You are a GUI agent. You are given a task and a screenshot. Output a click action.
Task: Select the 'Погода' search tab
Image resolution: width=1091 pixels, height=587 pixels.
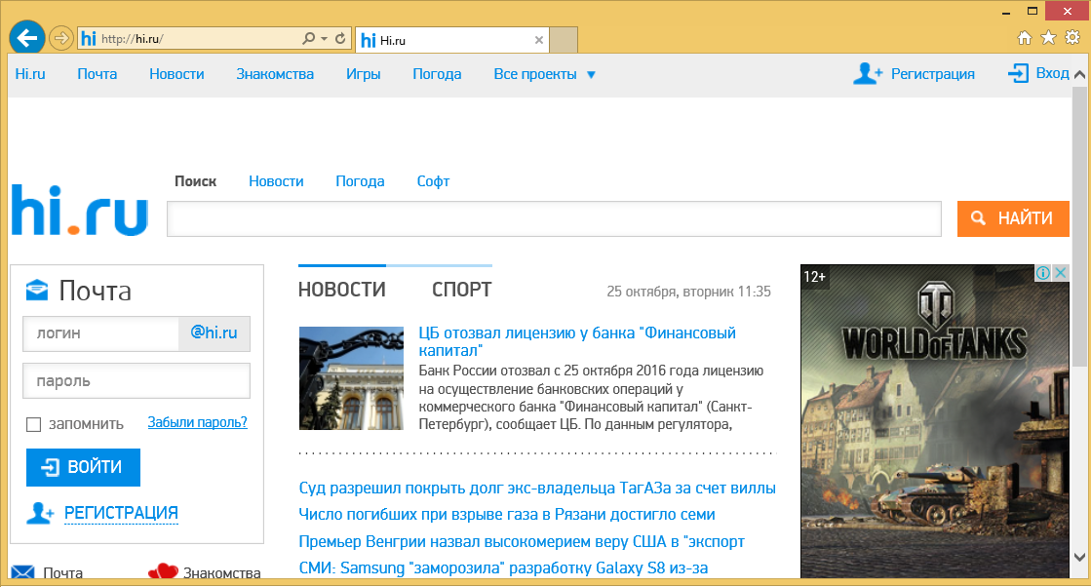click(x=360, y=181)
